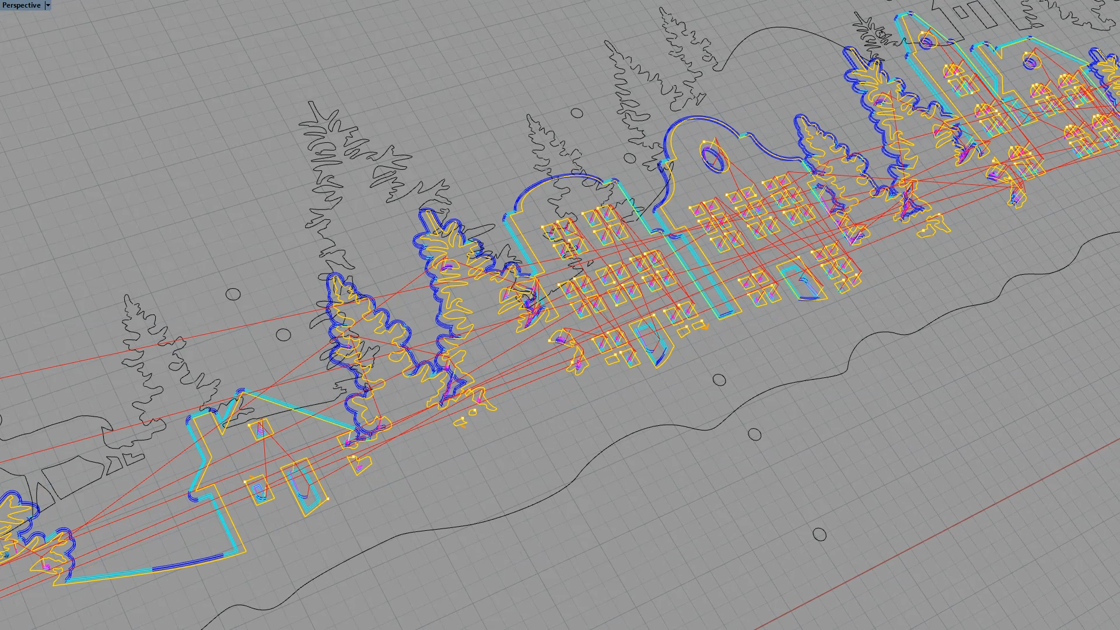This screenshot has width=1120, height=630.
Task: Select the small black circle nearest the gabled house
Action: 283,335
